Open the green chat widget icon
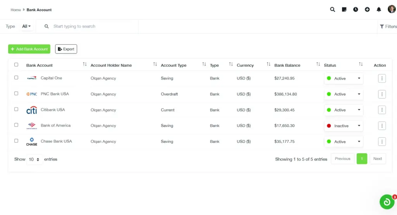Viewport: 397px width, 215px height. pos(387,202)
